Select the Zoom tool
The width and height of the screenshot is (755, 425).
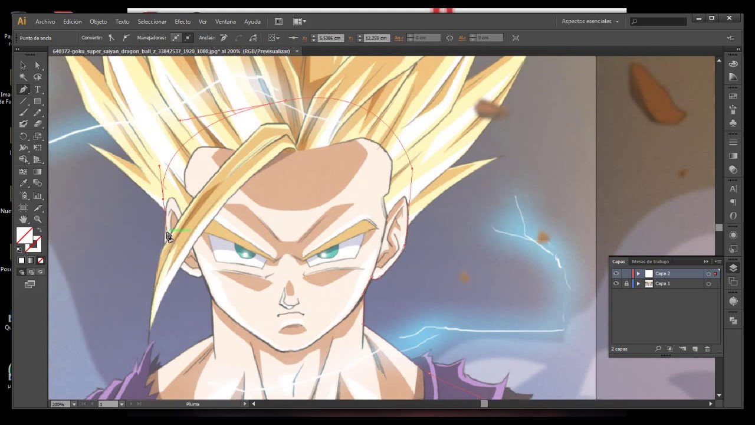tap(38, 220)
